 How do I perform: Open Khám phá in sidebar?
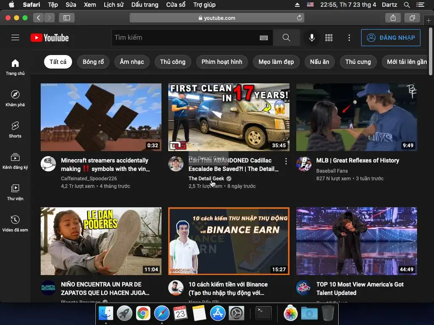[x=15, y=98]
